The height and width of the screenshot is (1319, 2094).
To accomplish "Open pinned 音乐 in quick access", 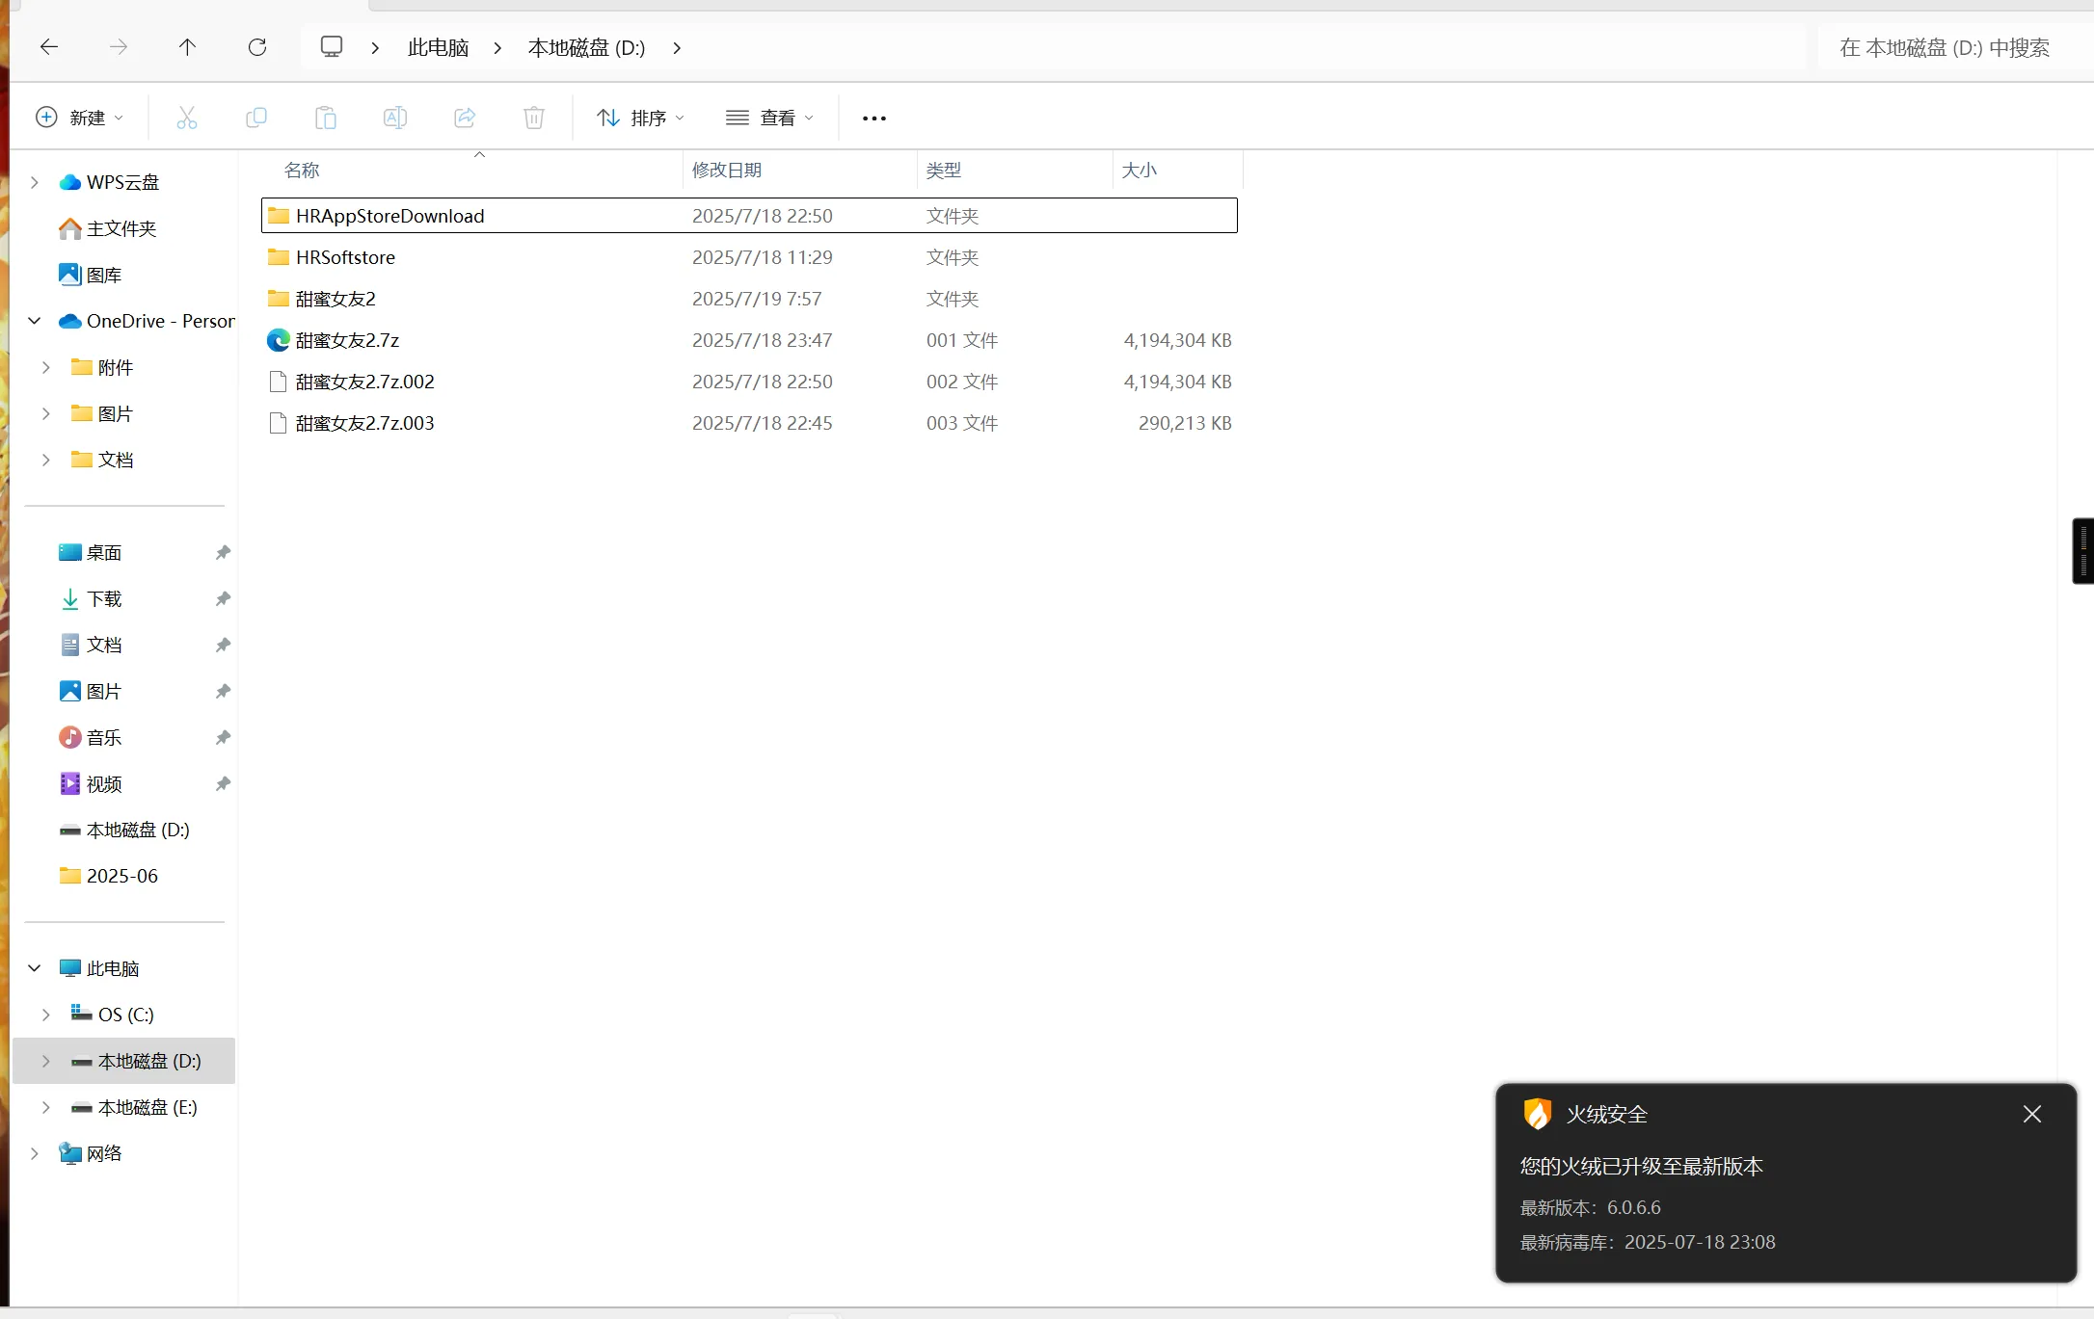I will coord(90,737).
